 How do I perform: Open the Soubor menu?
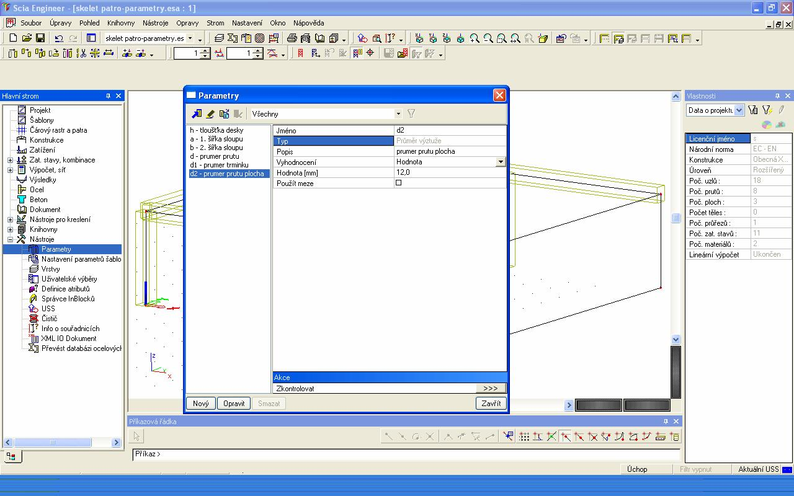point(31,23)
